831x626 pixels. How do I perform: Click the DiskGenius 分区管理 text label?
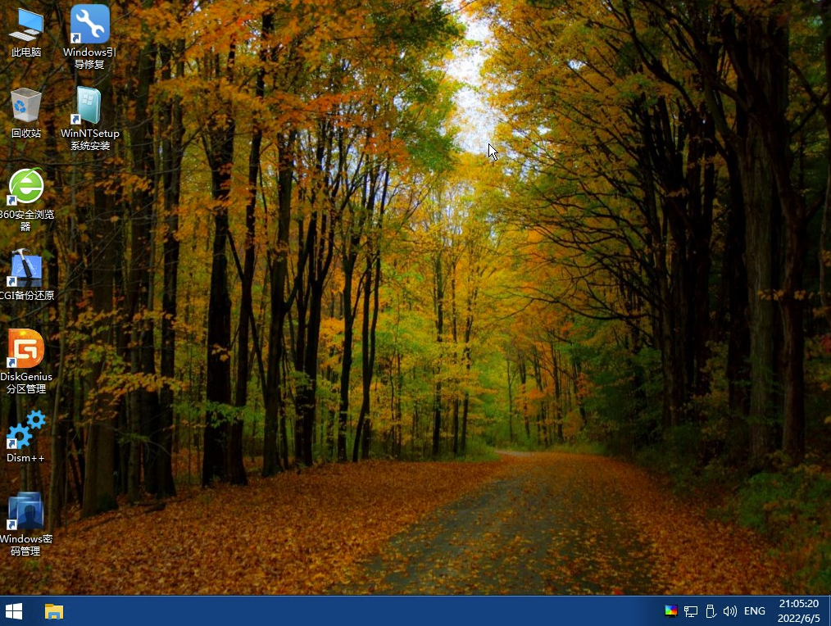coord(26,383)
